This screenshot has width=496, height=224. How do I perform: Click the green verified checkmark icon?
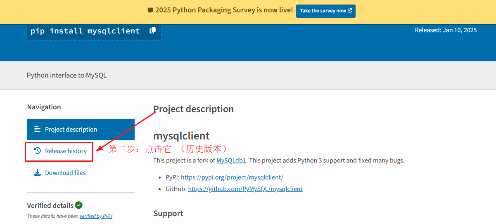coord(79,205)
